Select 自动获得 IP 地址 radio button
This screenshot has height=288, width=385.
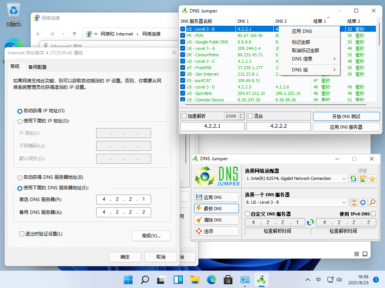(20, 111)
